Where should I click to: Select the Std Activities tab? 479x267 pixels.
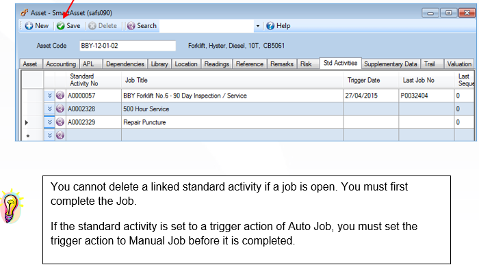340,63
